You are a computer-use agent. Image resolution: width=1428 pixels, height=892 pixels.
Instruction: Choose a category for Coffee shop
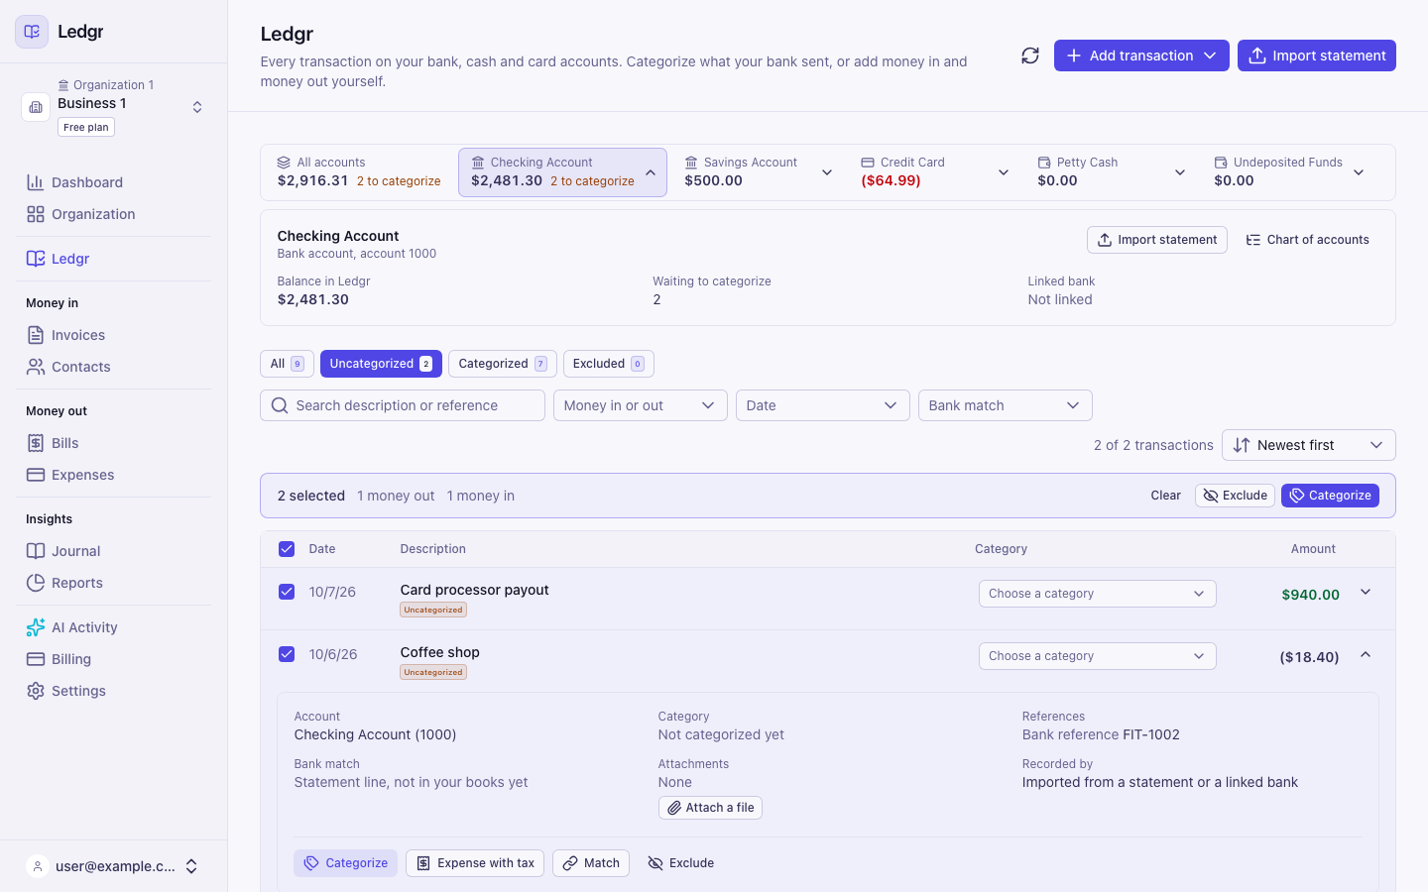point(1098,656)
